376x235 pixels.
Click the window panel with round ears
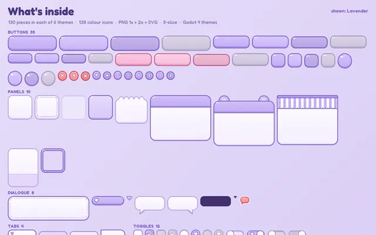pos(244,120)
